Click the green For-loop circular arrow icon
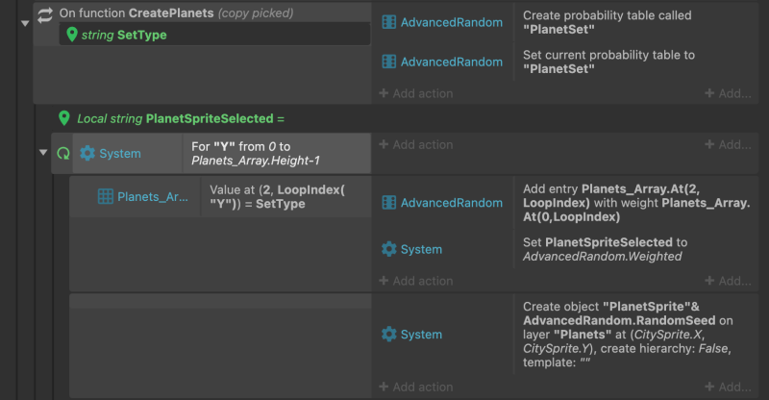This screenshot has width=769, height=400. pos(63,154)
